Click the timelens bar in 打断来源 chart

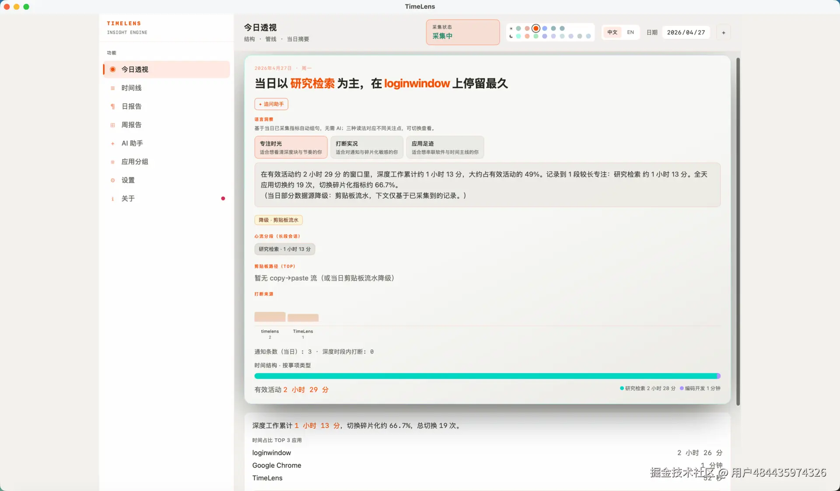(270, 317)
